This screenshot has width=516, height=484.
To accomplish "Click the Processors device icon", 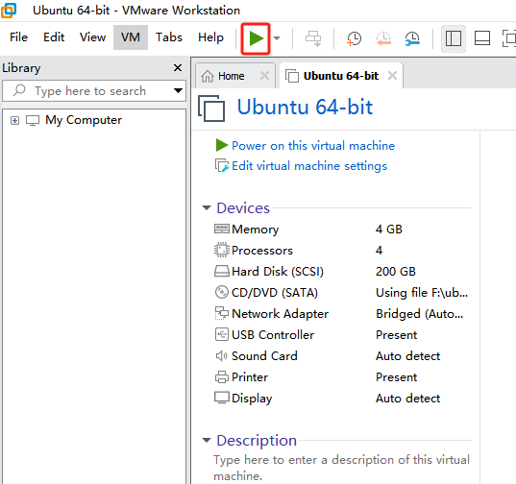I will (x=221, y=250).
